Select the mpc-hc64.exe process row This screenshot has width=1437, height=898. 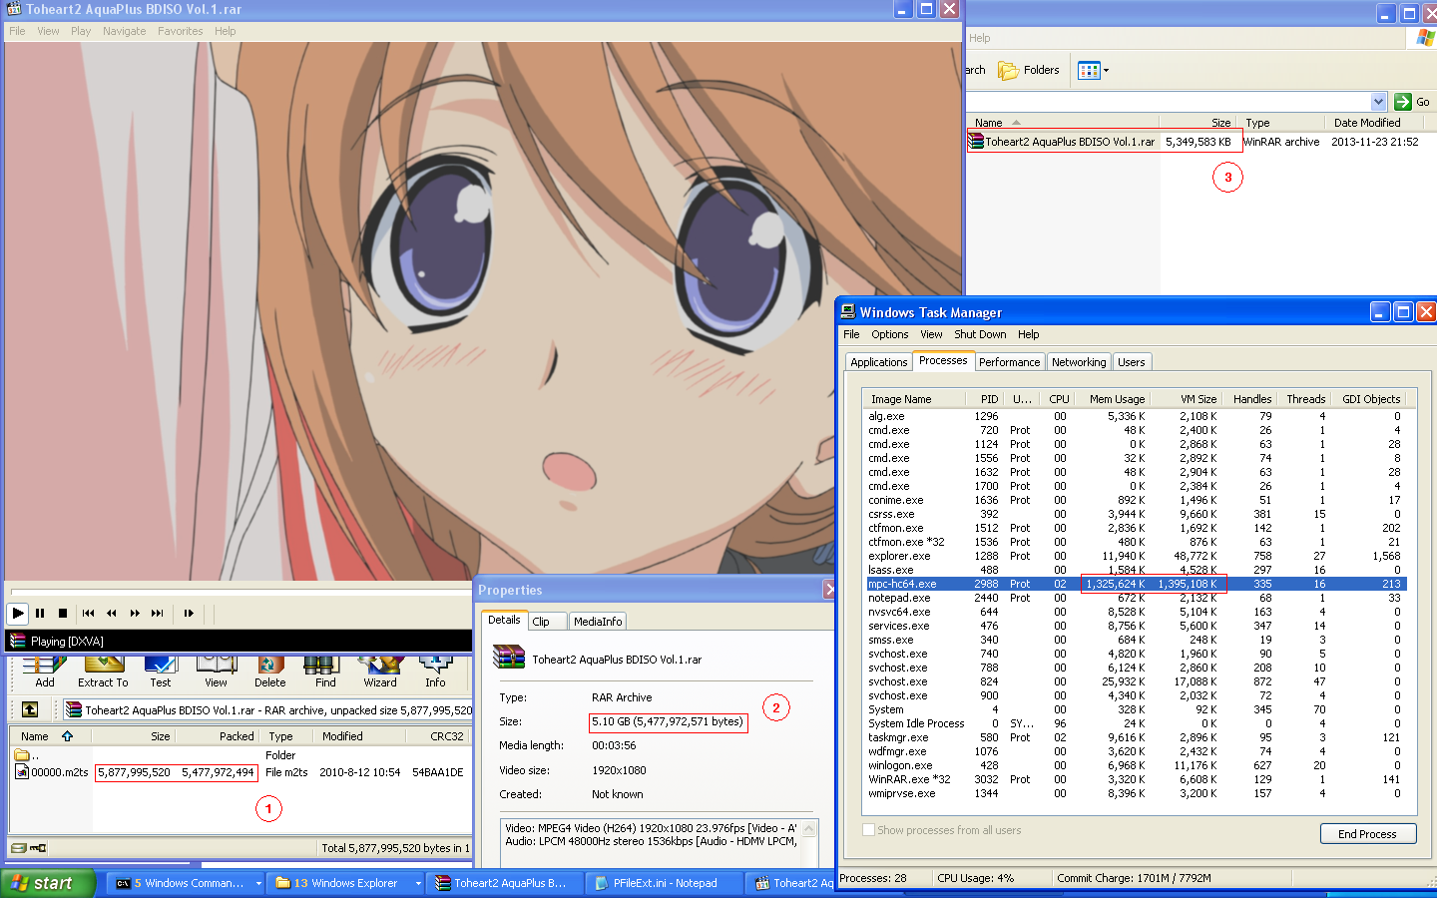pyautogui.click(x=1137, y=584)
